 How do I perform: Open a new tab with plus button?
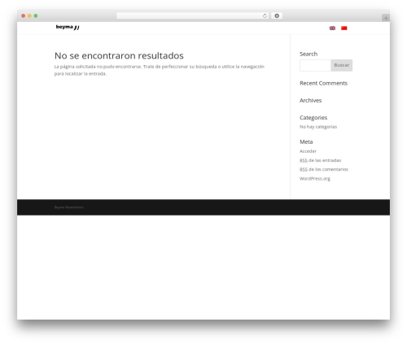pos(386,18)
